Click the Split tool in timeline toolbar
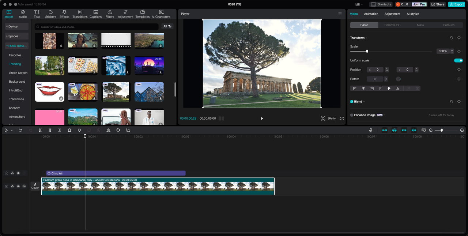Screen dimensions: 468x236 pos(40,130)
